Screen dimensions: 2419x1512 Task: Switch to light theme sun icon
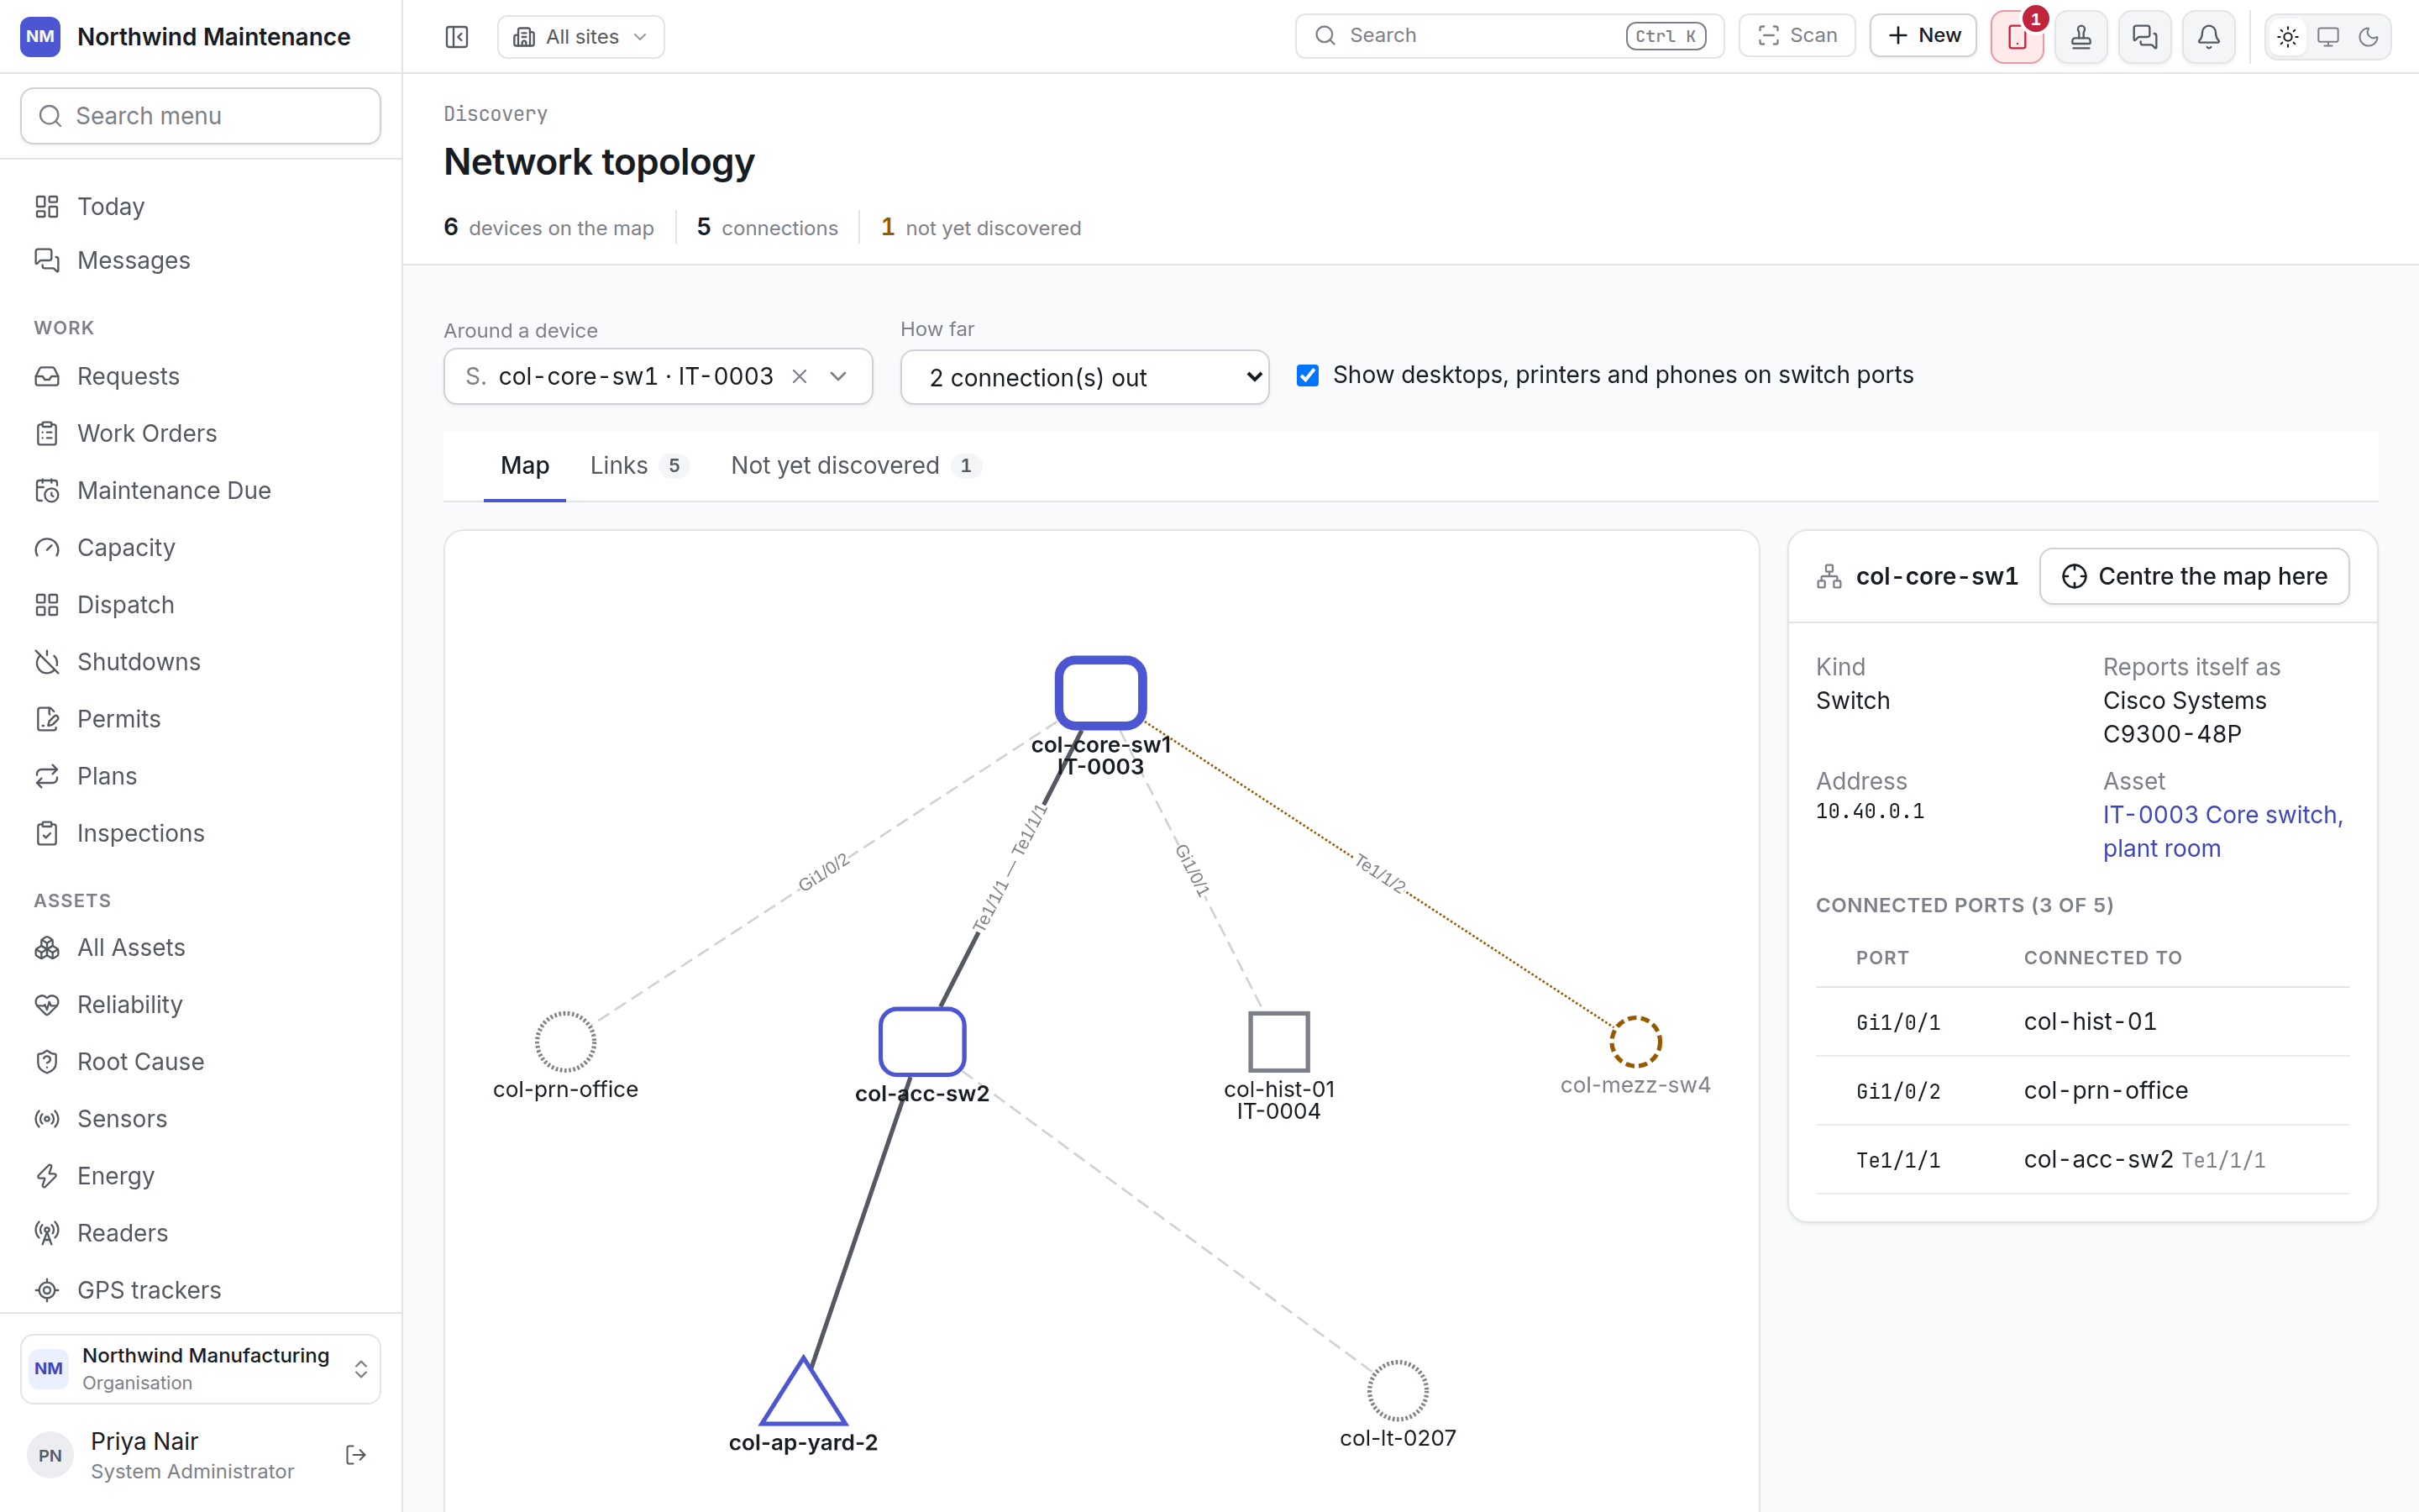click(x=2288, y=37)
